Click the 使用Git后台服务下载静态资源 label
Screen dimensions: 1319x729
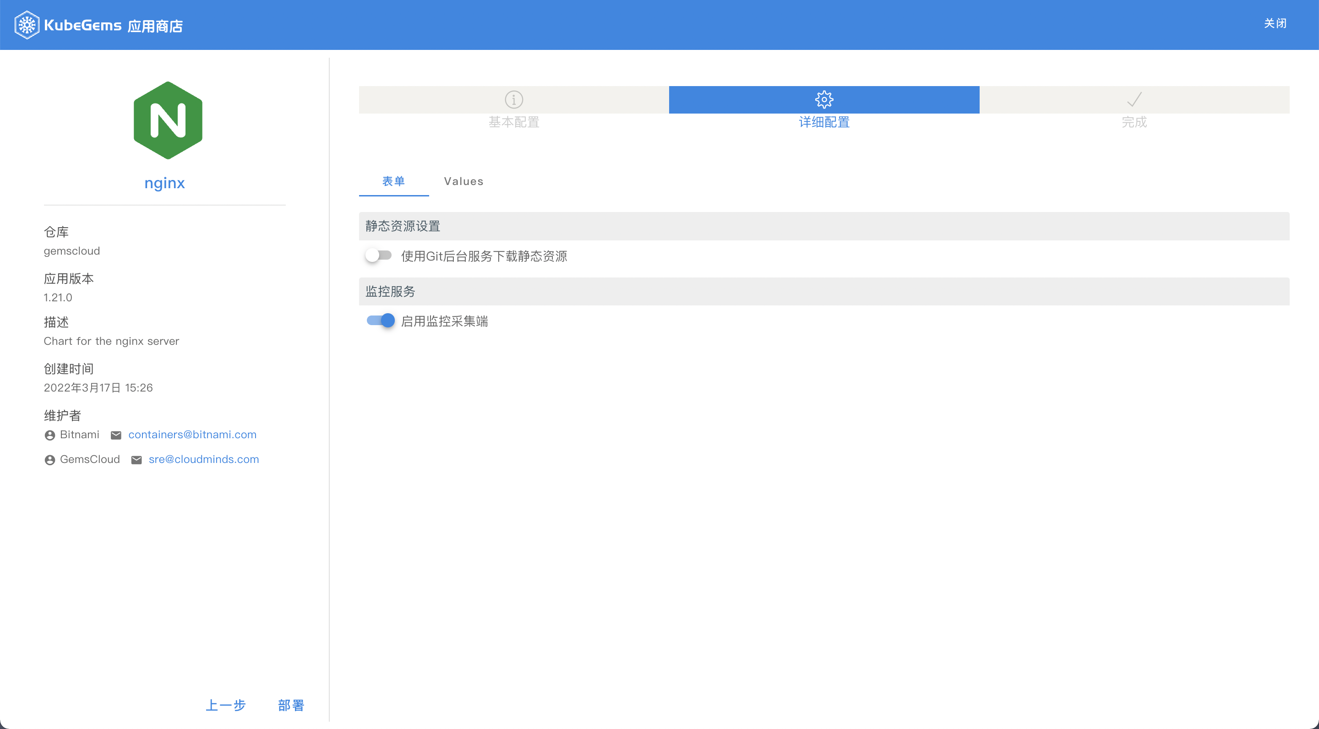click(x=484, y=256)
